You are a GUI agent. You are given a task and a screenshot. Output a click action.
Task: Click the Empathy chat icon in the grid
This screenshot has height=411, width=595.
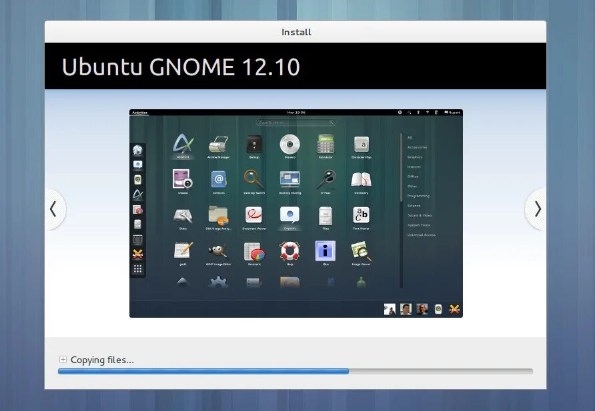click(290, 215)
